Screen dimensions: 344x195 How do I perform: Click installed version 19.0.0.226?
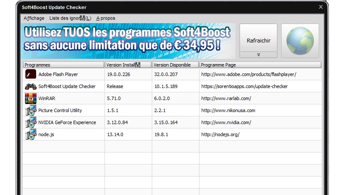(119, 74)
